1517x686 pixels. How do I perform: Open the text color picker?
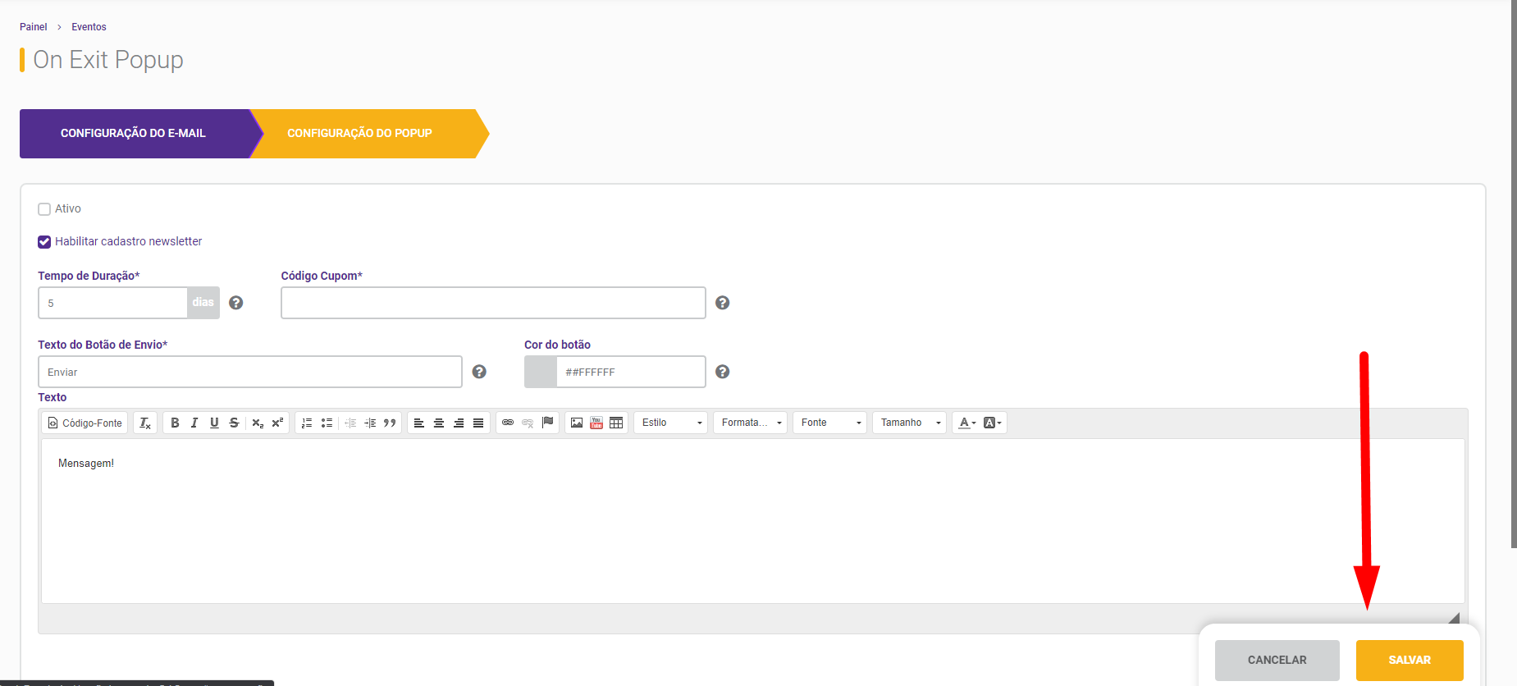pyautogui.click(x=968, y=423)
